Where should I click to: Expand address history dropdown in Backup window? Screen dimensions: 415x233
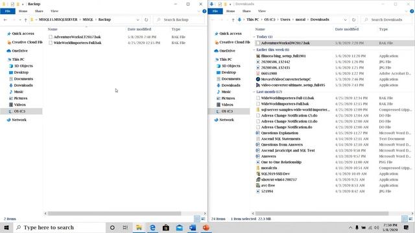tap(138, 20)
